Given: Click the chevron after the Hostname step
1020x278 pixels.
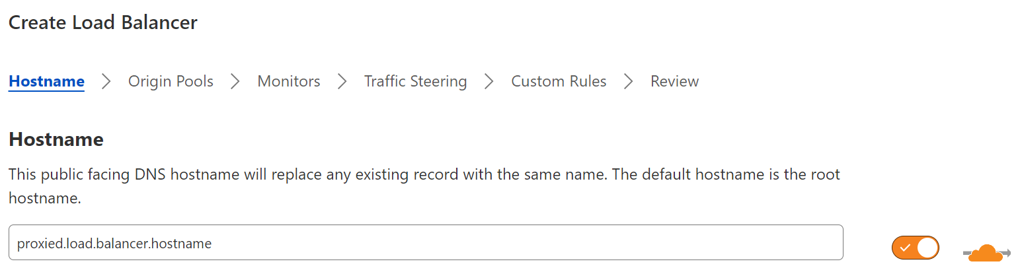Looking at the screenshot, I should click(x=106, y=81).
